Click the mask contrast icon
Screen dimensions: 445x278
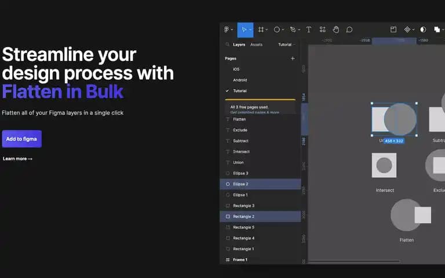click(423, 30)
